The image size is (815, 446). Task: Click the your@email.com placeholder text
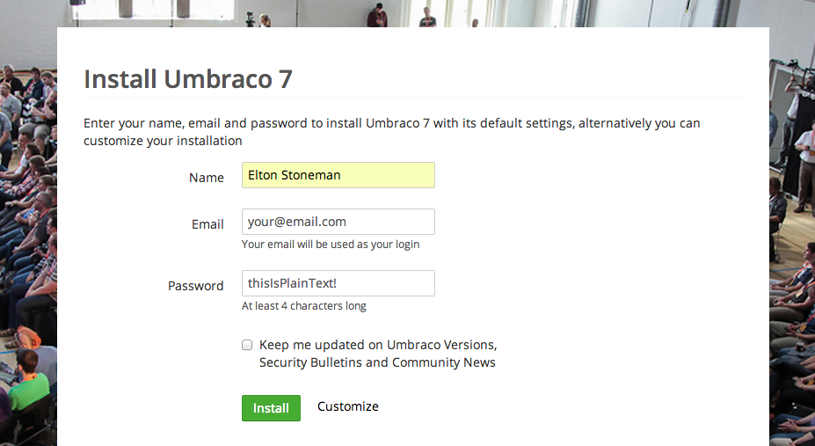point(297,222)
